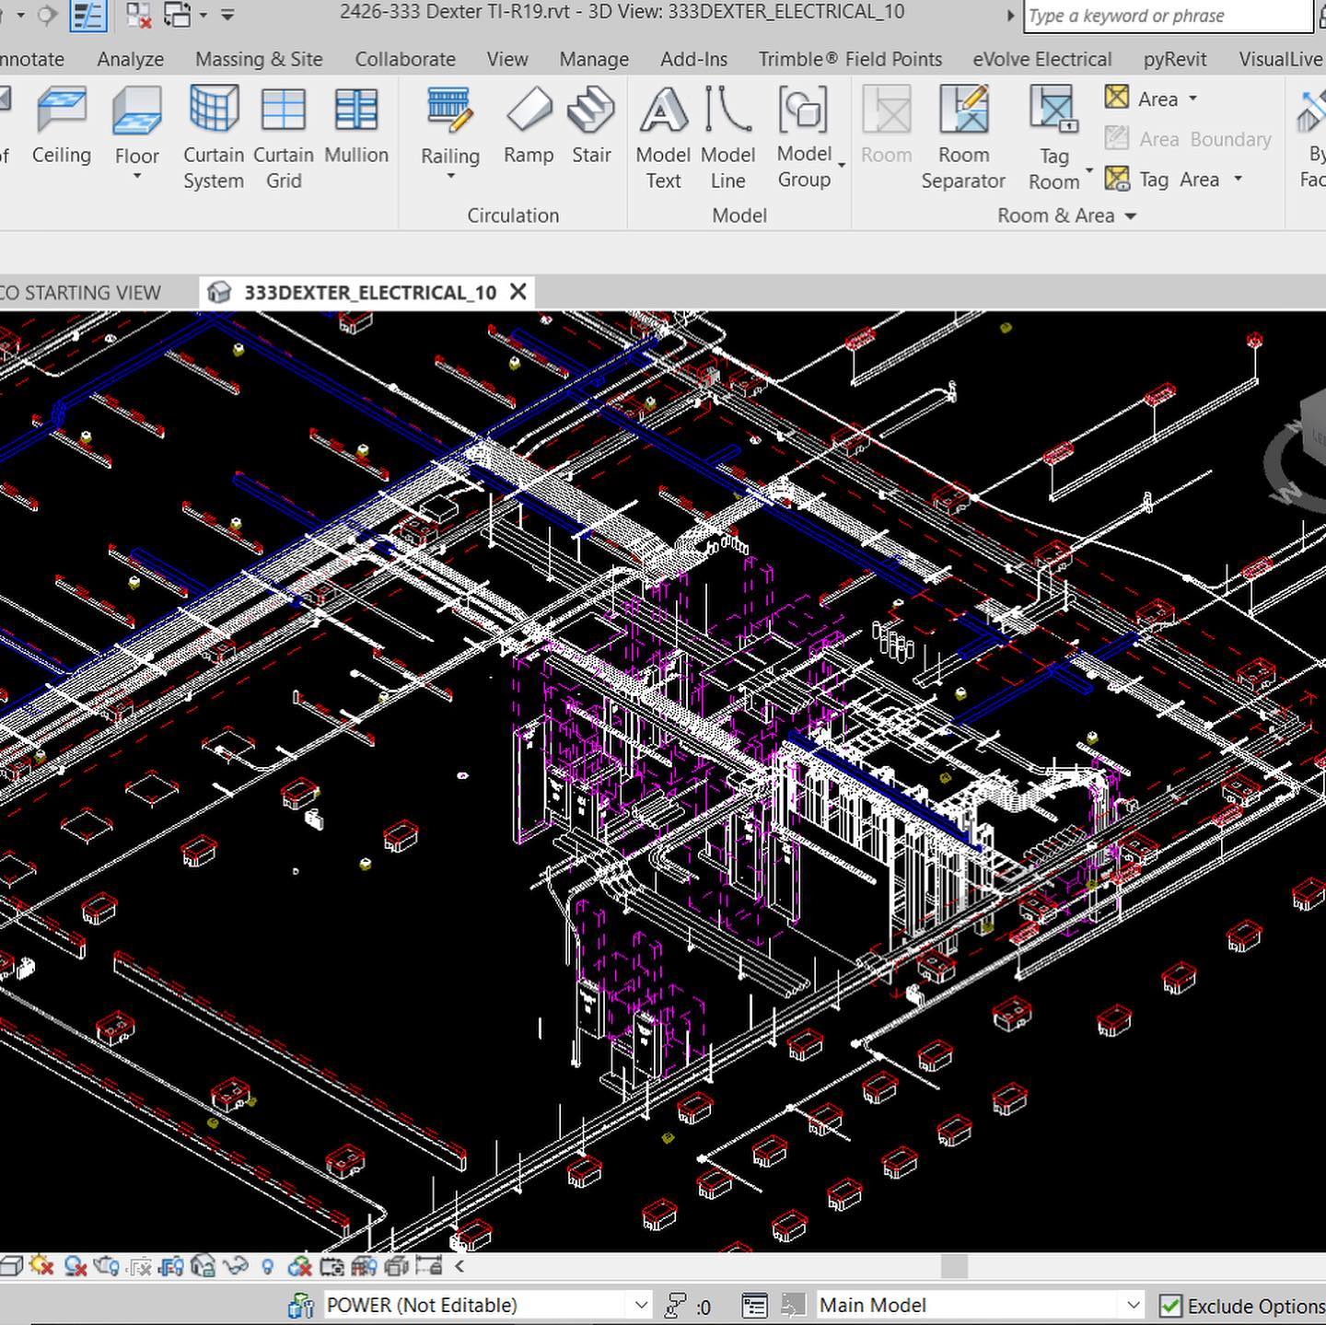Toggle the Exclude Options checkbox
1326x1325 pixels.
(1170, 1306)
